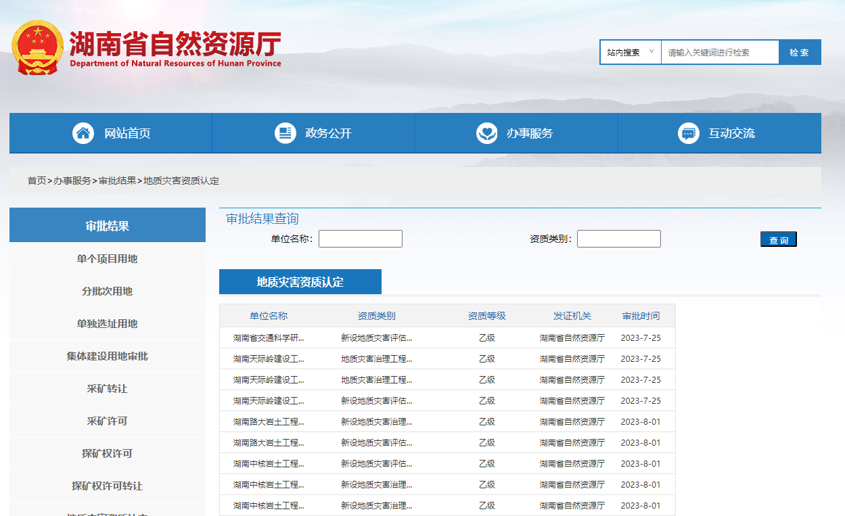Open the 湖南省交通科学研 table row

point(269,338)
